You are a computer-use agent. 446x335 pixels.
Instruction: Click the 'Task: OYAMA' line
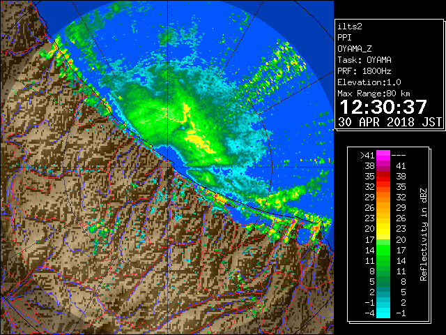[x=364, y=60]
